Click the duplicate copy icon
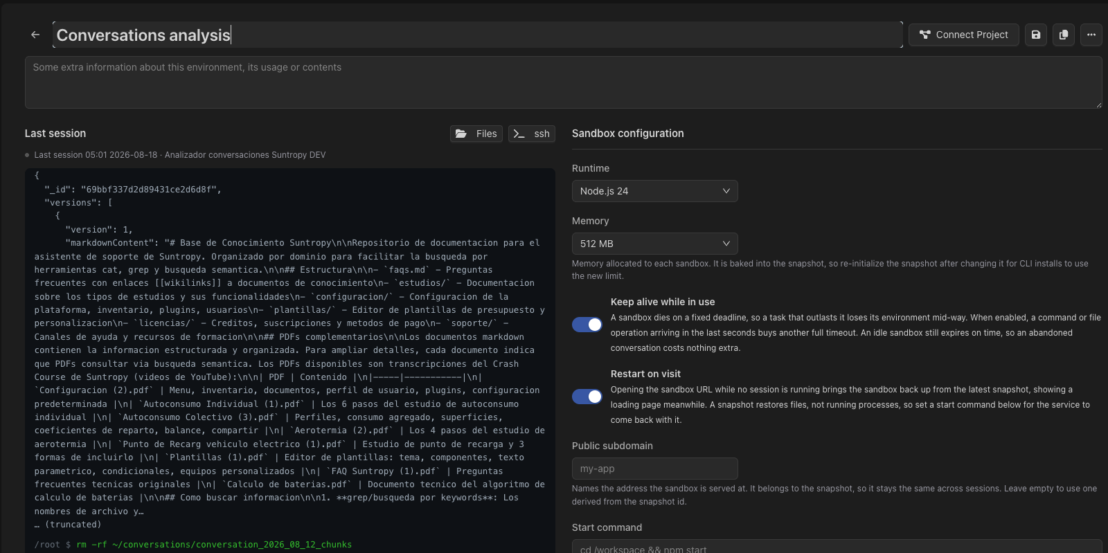Screen dimensions: 1108x553 click(x=1064, y=35)
